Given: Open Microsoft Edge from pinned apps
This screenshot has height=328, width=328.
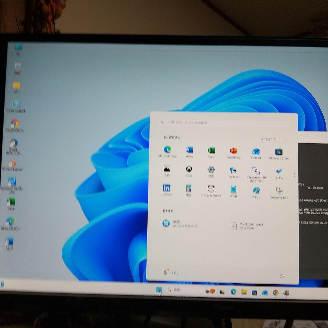Looking at the screenshot, I should click(167, 152).
